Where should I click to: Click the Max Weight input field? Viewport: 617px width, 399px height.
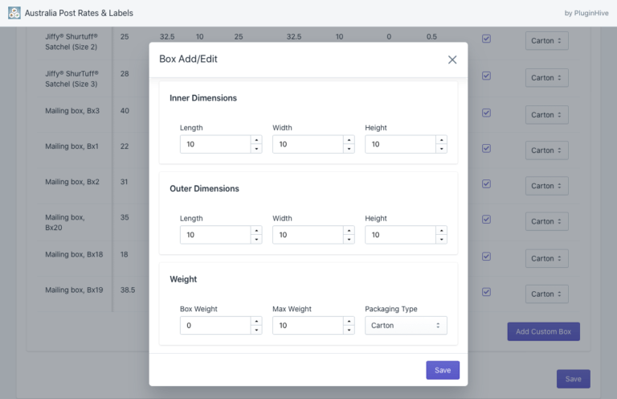tap(308, 326)
